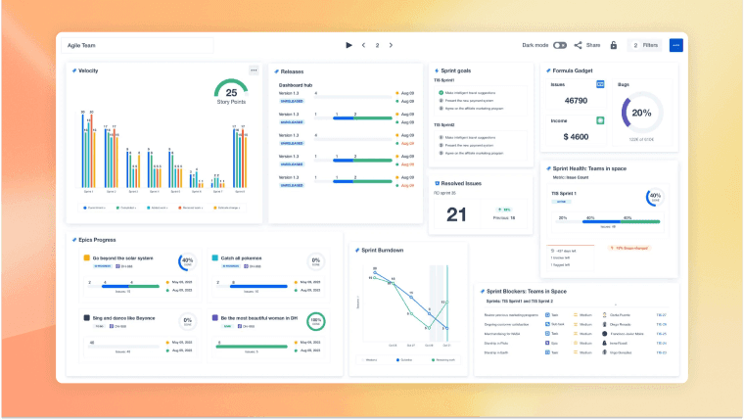The image size is (744, 420).
Task: Click Medium priority icon in first blocker row
Action: [x=576, y=315]
